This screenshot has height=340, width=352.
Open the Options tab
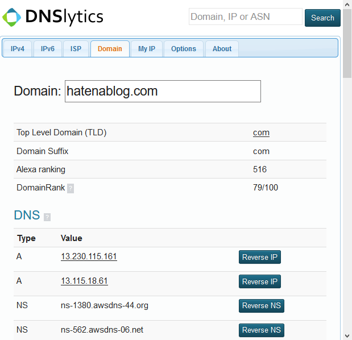point(184,49)
